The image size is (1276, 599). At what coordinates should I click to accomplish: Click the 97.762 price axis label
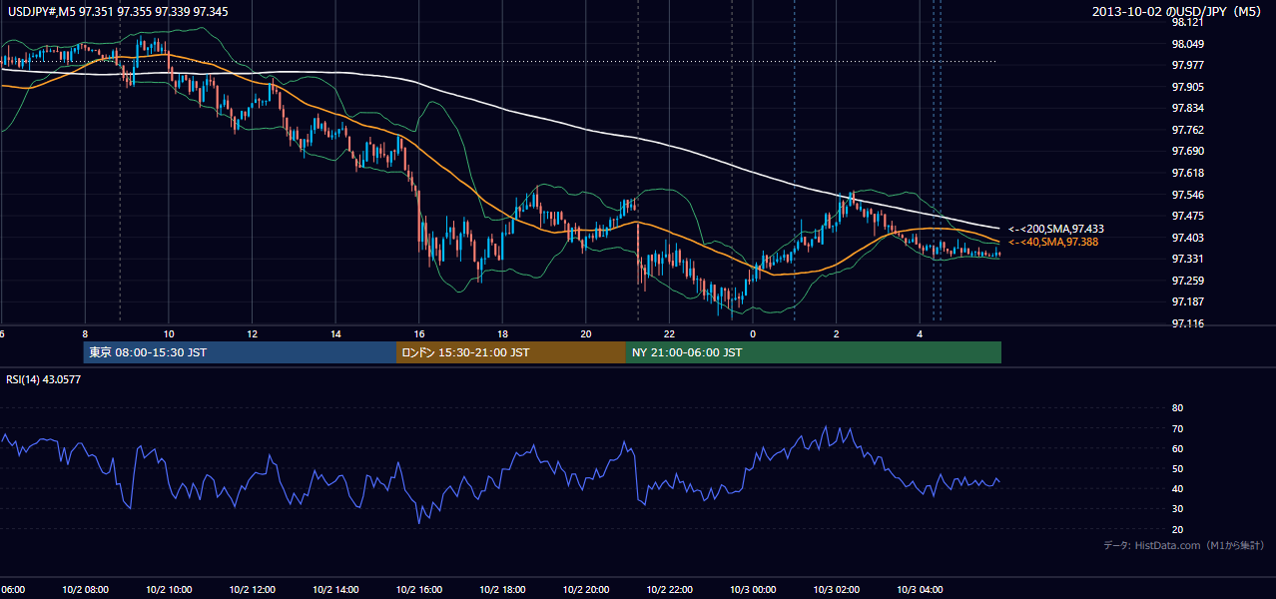(1187, 130)
